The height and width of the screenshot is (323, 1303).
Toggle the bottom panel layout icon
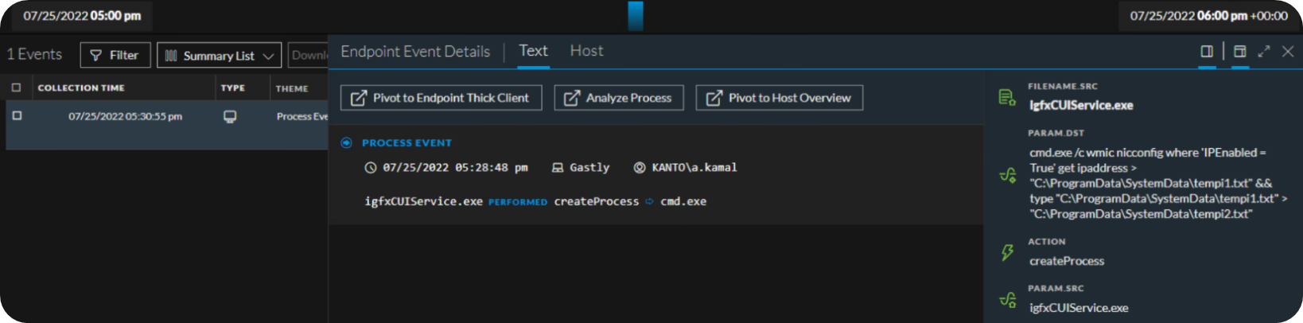(x=1239, y=52)
